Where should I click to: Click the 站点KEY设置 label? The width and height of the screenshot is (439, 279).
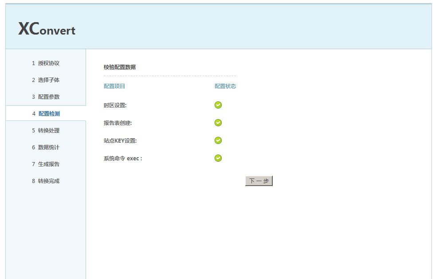pyautogui.click(x=120, y=141)
